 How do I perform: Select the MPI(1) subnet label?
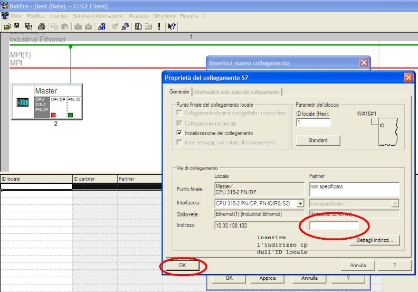21,55
